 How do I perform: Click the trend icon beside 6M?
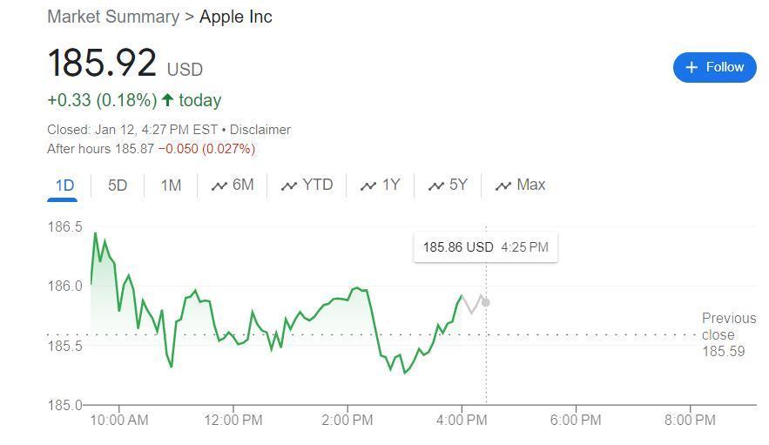pyautogui.click(x=219, y=185)
